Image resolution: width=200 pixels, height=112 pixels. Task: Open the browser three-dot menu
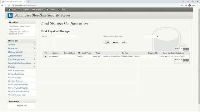(x=198, y=6)
